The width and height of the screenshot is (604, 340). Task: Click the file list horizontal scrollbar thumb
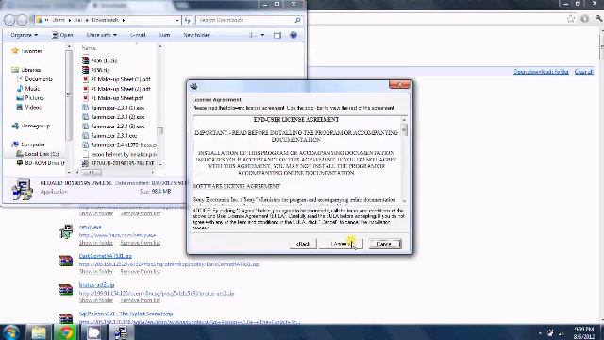92,172
